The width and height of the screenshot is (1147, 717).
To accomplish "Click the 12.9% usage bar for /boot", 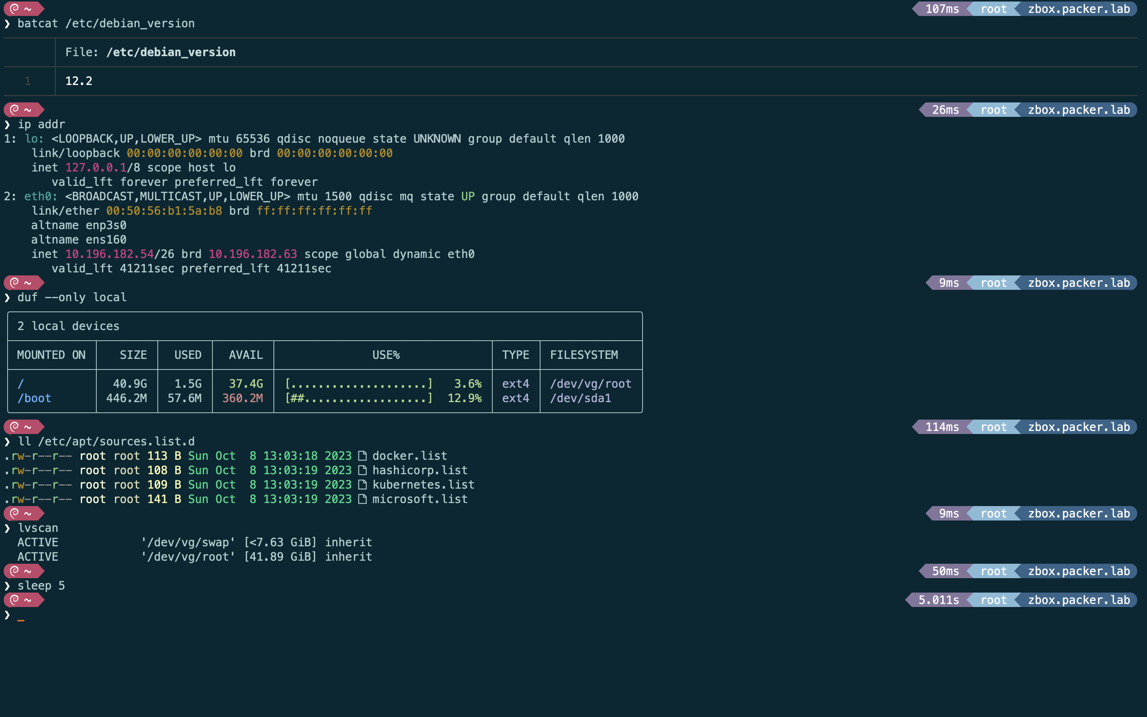I will tap(359, 398).
